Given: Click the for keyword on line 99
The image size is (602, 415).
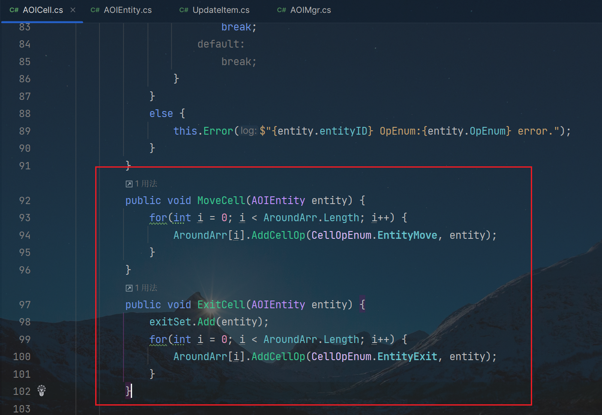Looking at the screenshot, I should pos(158,339).
